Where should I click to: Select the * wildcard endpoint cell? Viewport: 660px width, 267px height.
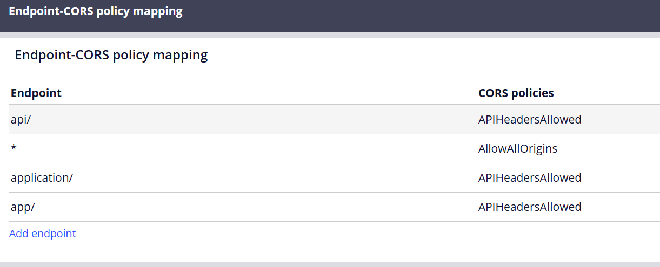[x=14, y=149]
